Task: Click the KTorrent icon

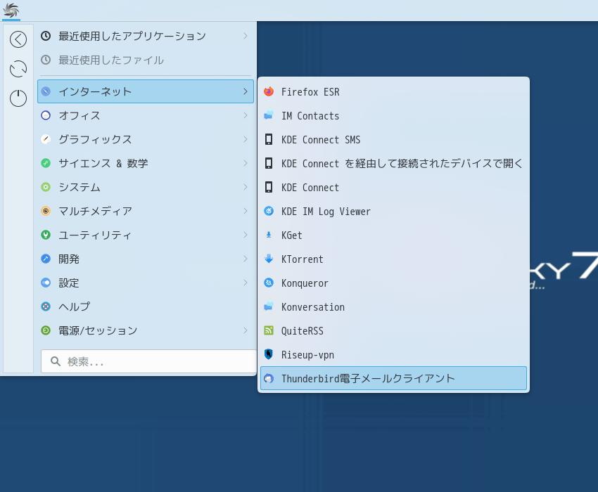Action: pyautogui.click(x=269, y=259)
